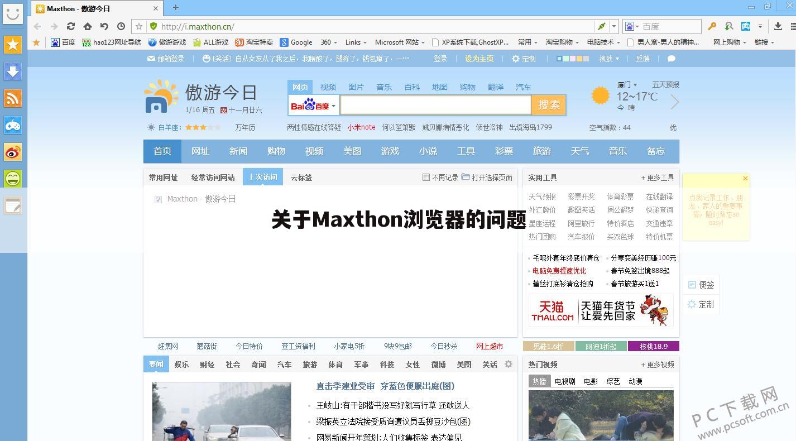Expand the Microsoft 网站 bookmarks folder
This screenshot has width=796, height=441.
pos(400,42)
